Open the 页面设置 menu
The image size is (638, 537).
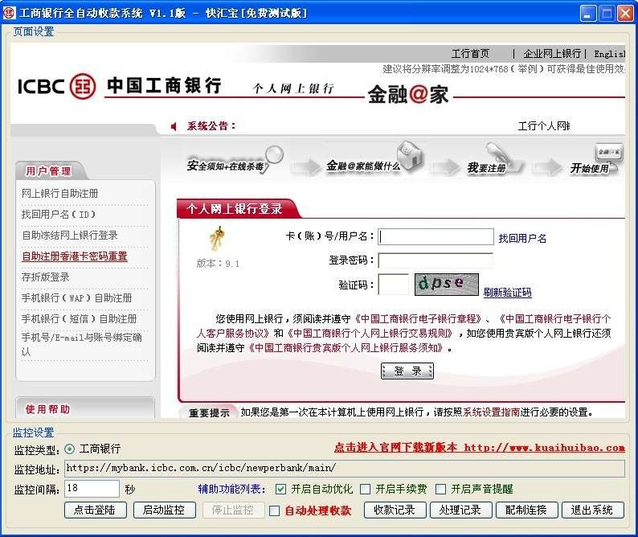(34, 32)
